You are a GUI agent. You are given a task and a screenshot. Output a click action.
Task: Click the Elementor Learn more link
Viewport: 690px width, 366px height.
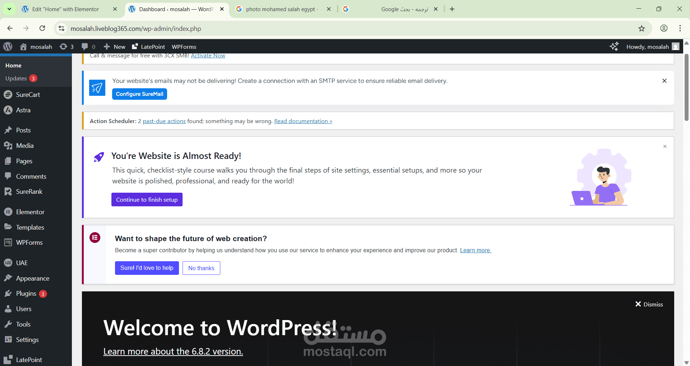pyautogui.click(x=475, y=250)
